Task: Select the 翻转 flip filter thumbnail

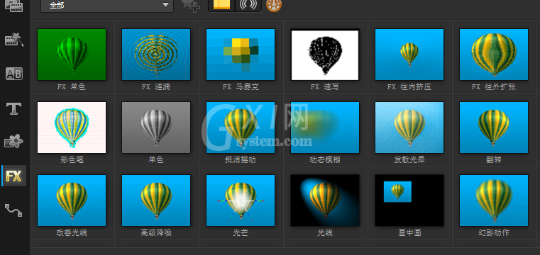Action: pos(493,127)
